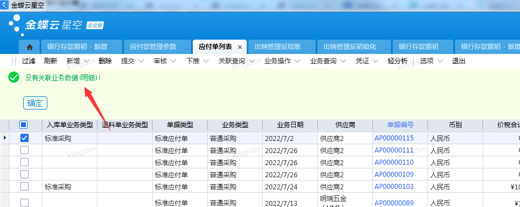
Task: Open document link AP00000089
Action: pyautogui.click(x=394, y=203)
